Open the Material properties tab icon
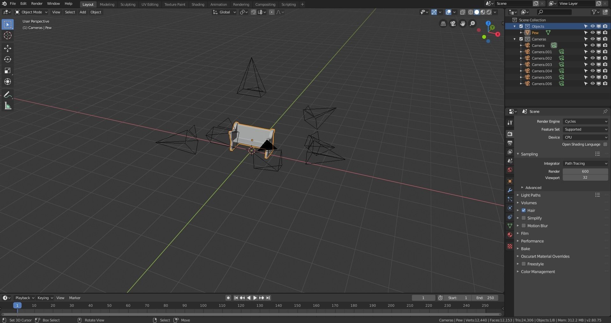 (x=510, y=235)
